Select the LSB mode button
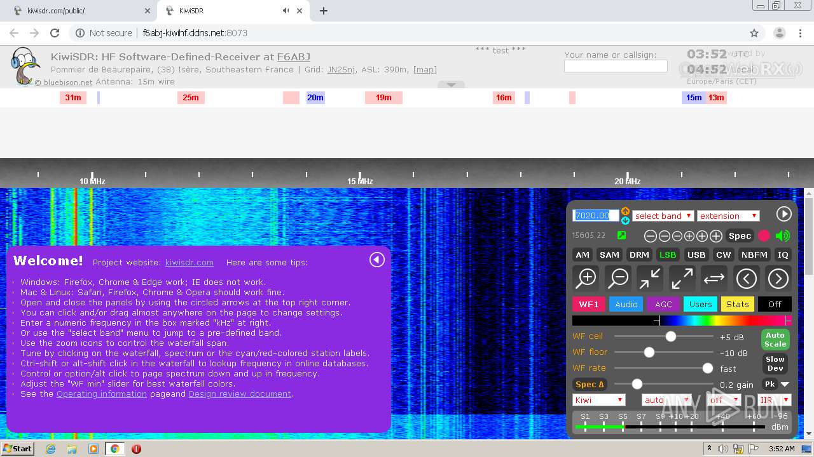The width and height of the screenshot is (814, 457). click(668, 255)
